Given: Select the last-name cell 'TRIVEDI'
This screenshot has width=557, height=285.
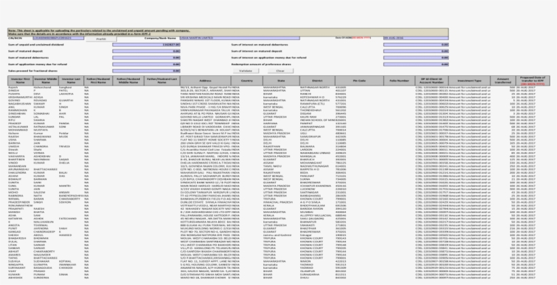Looking at the screenshot, I should tap(71, 146).
